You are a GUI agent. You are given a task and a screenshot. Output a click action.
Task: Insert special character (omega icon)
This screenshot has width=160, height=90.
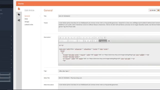97,41
